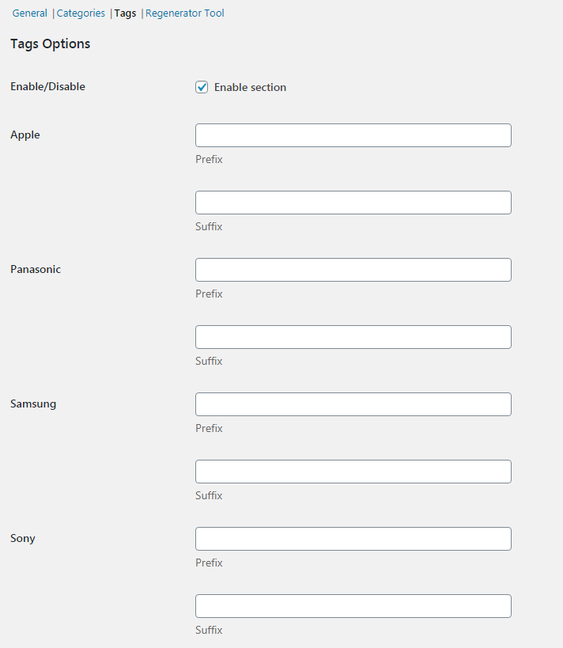The width and height of the screenshot is (563, 648).
Task: Switch to the Categories tab
Action: (81, 13)
